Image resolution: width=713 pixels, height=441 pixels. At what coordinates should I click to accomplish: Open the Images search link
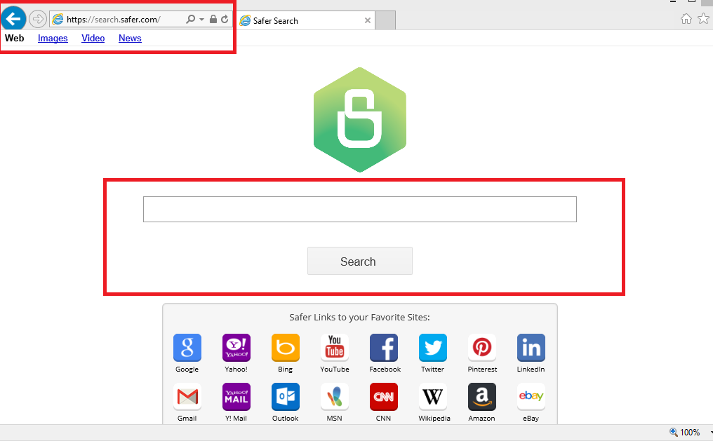tap(53, 38)
